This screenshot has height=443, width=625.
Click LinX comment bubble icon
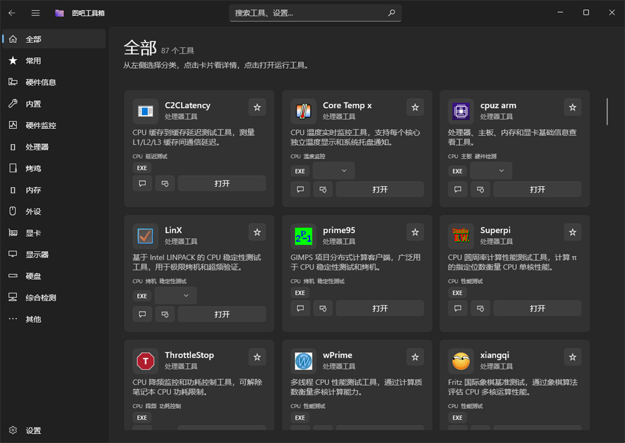142,314
